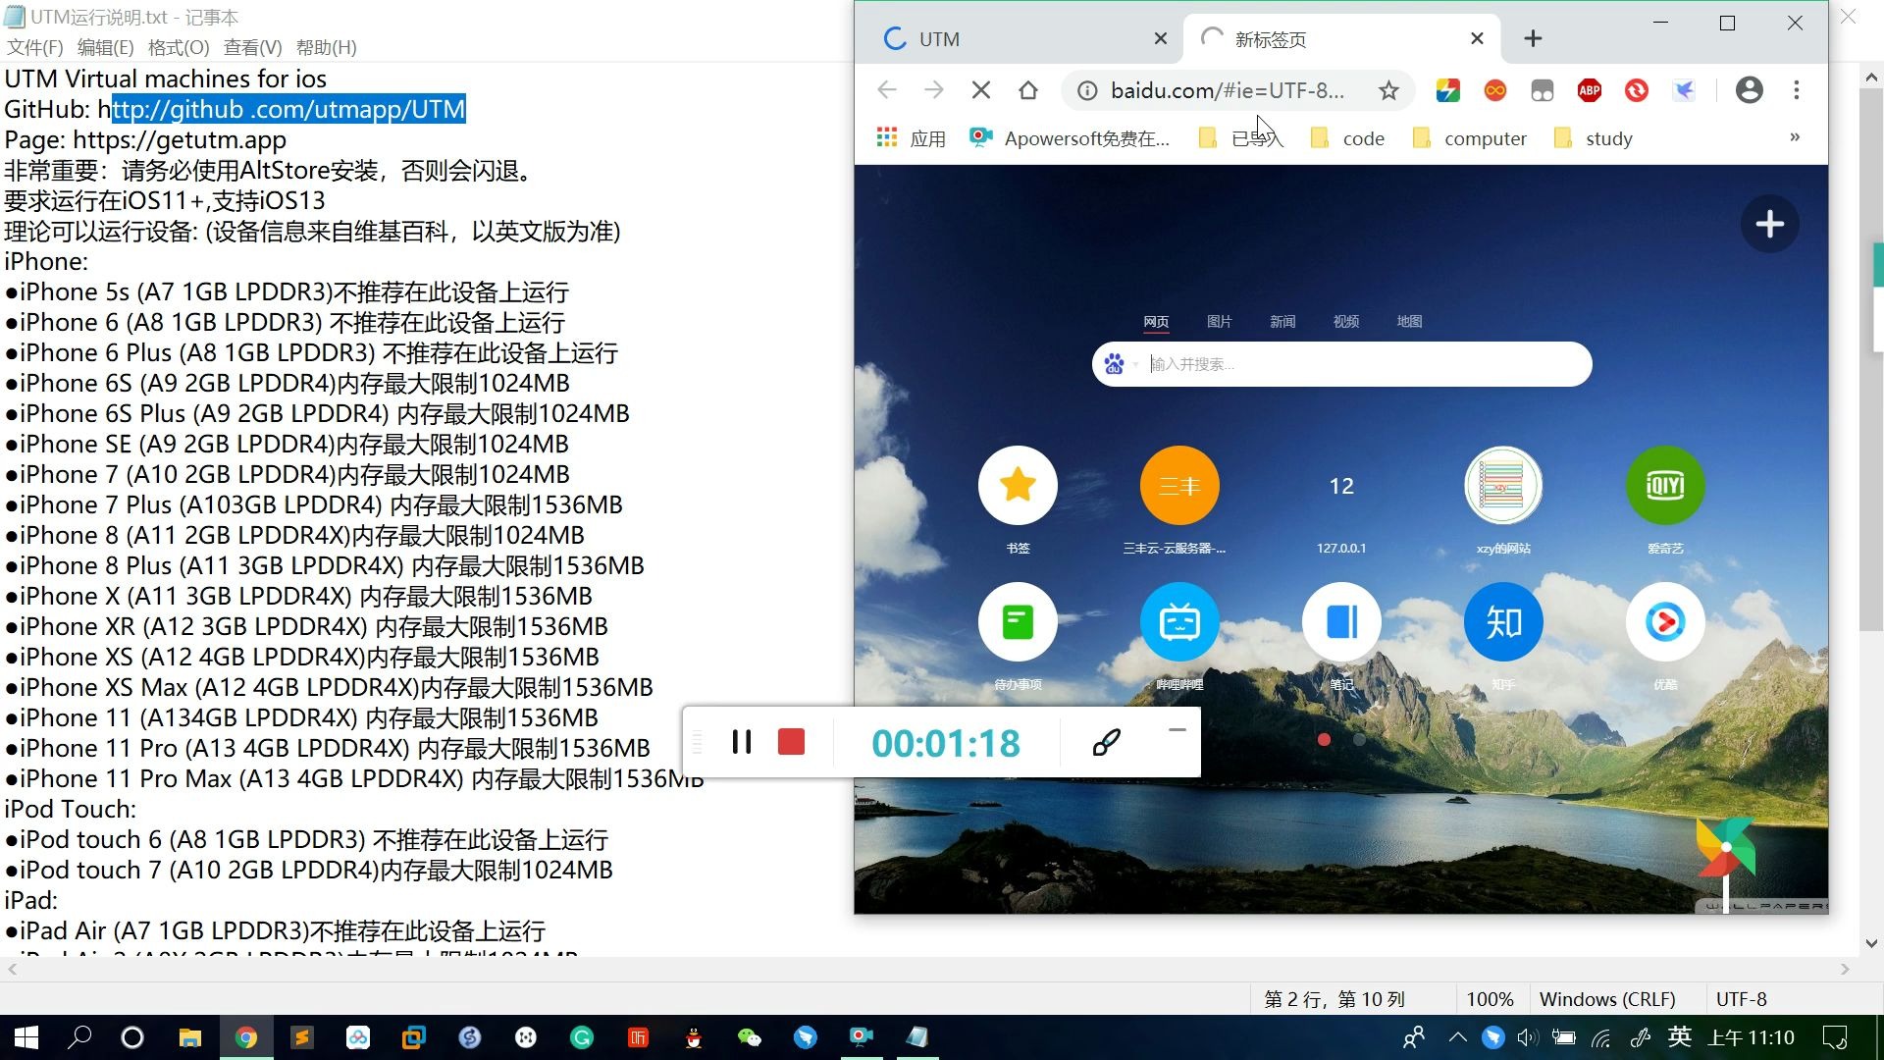Click the browser forward arrow

[x=933, y=90]
